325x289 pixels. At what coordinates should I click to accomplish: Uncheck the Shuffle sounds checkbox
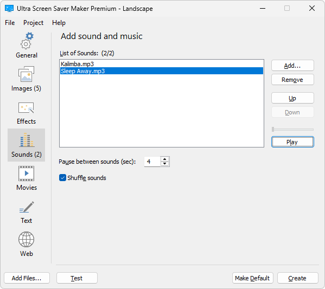click(62, 178)
